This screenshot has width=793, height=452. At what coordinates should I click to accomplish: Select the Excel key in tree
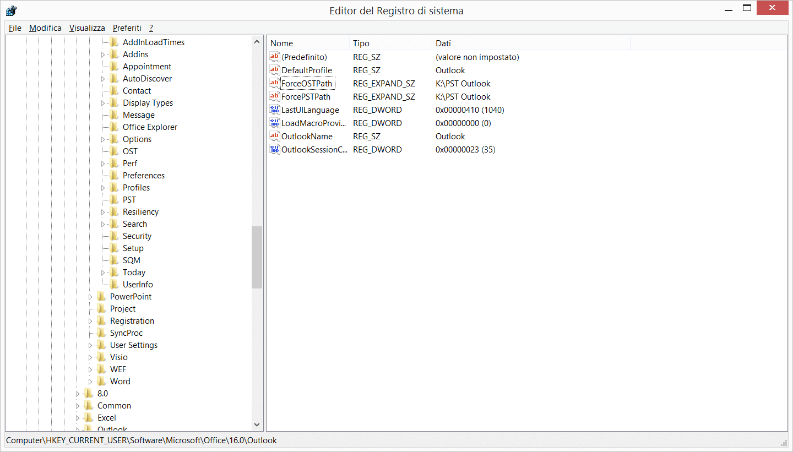tap(107, 418)
